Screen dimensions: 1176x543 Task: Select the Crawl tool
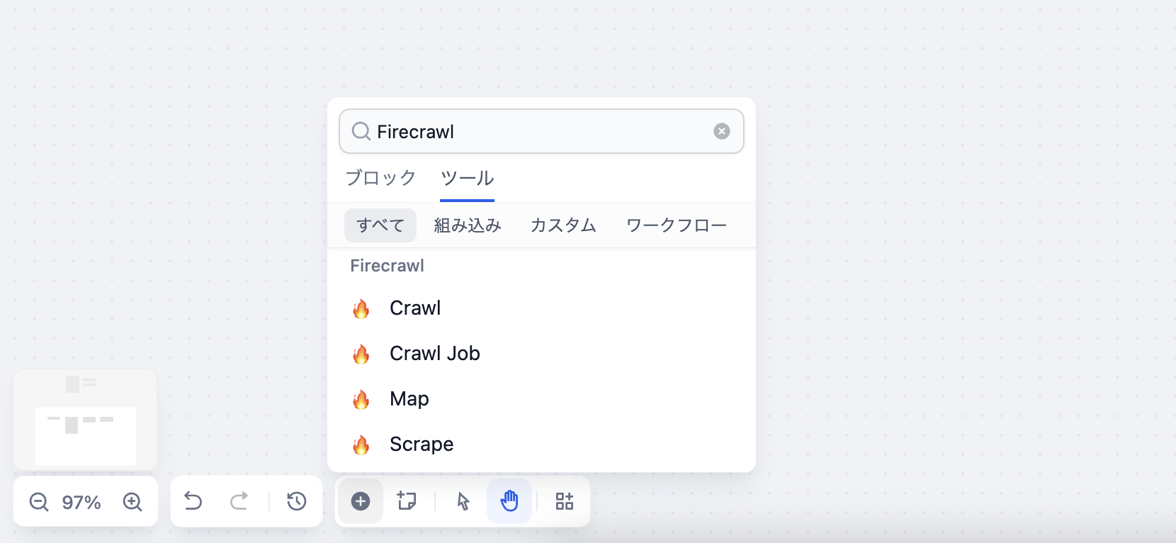415,308
